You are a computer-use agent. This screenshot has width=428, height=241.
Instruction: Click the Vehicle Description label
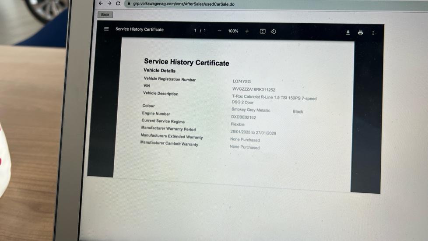tap(161, 93)
